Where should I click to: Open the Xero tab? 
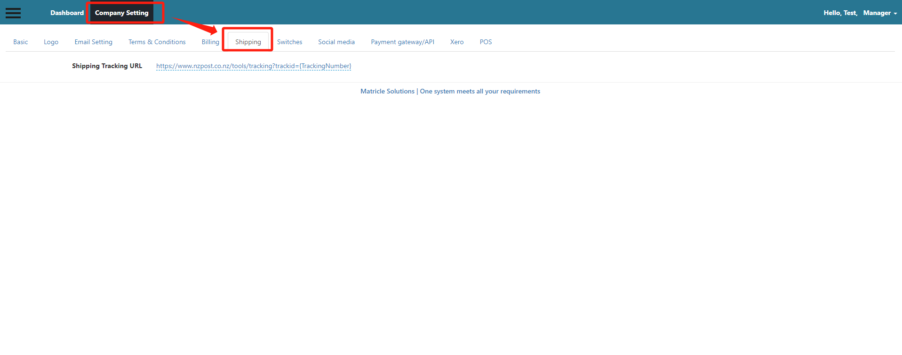[457, 42]
